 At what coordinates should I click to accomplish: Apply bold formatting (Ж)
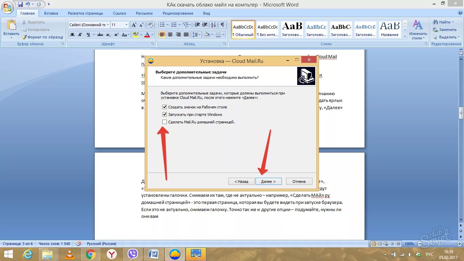(x=72, y=35)
